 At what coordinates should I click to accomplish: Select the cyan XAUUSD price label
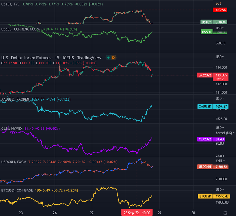tap(205, 106)
